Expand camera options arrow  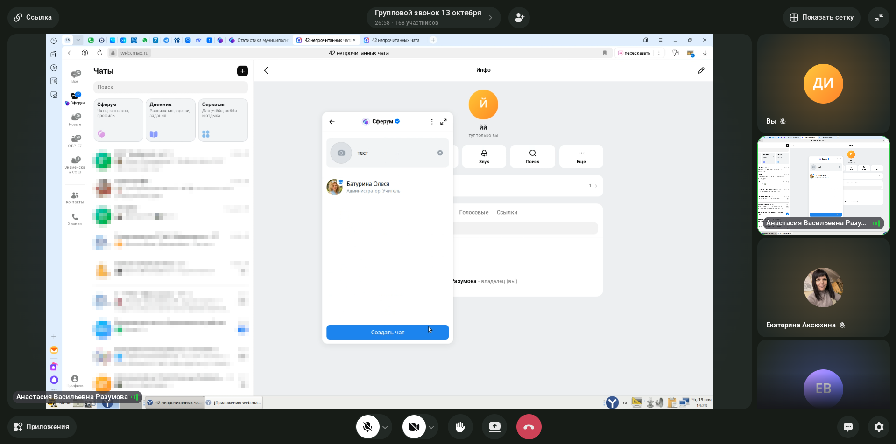click(431, 427)
